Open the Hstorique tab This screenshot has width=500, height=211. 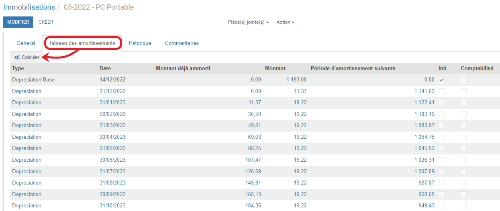(x=140, y=43)
